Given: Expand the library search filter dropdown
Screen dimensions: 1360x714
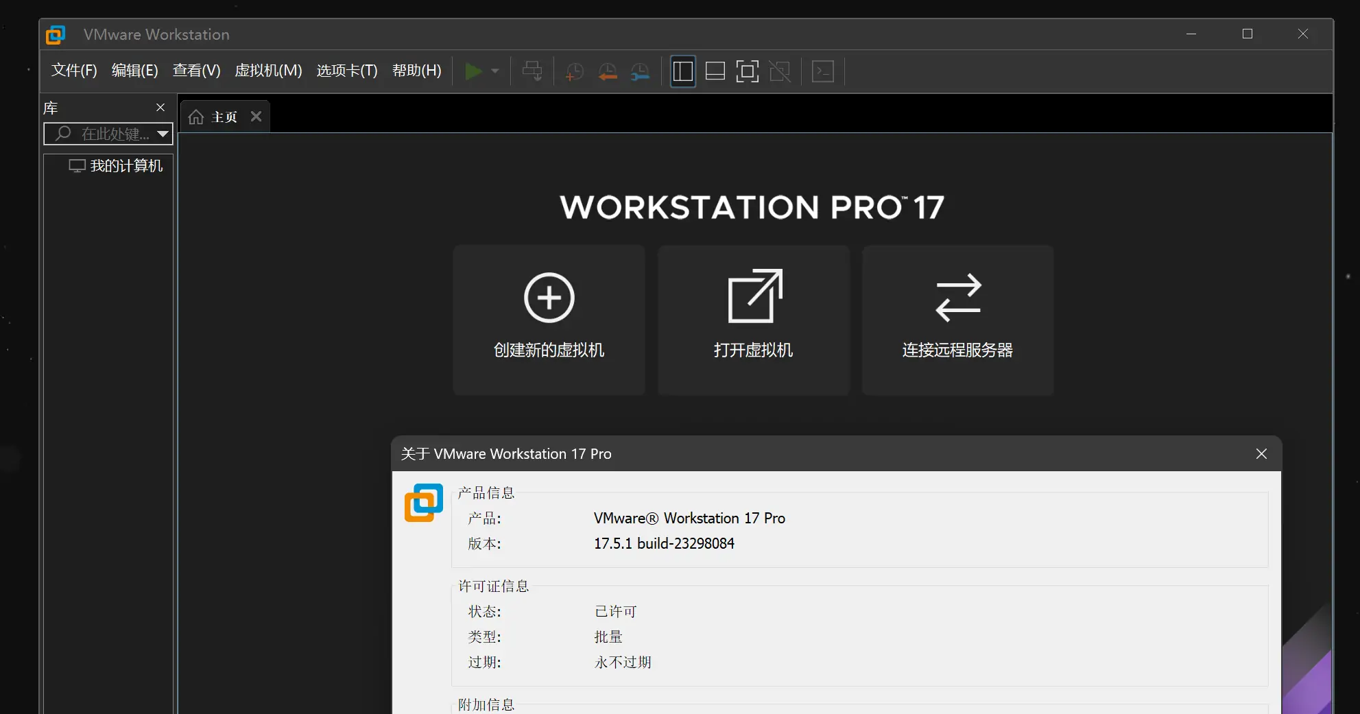Looking at the screenshot, I should coord(163,134).
